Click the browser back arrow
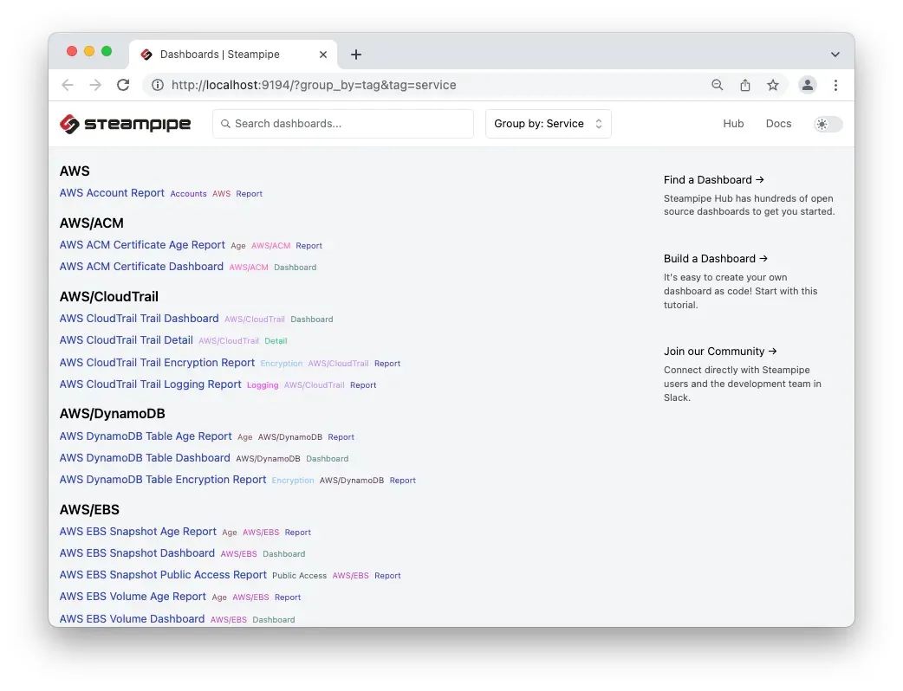 point(68,85)
